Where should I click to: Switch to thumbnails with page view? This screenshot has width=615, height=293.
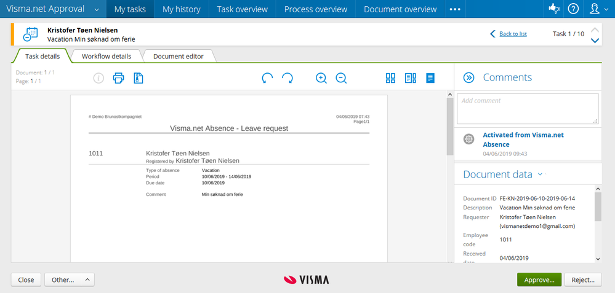410,78
